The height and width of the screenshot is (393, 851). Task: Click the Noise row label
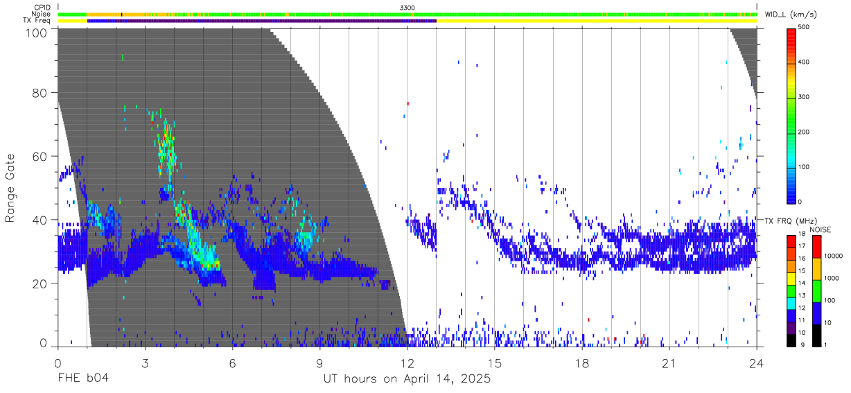(x=41, y=14)
